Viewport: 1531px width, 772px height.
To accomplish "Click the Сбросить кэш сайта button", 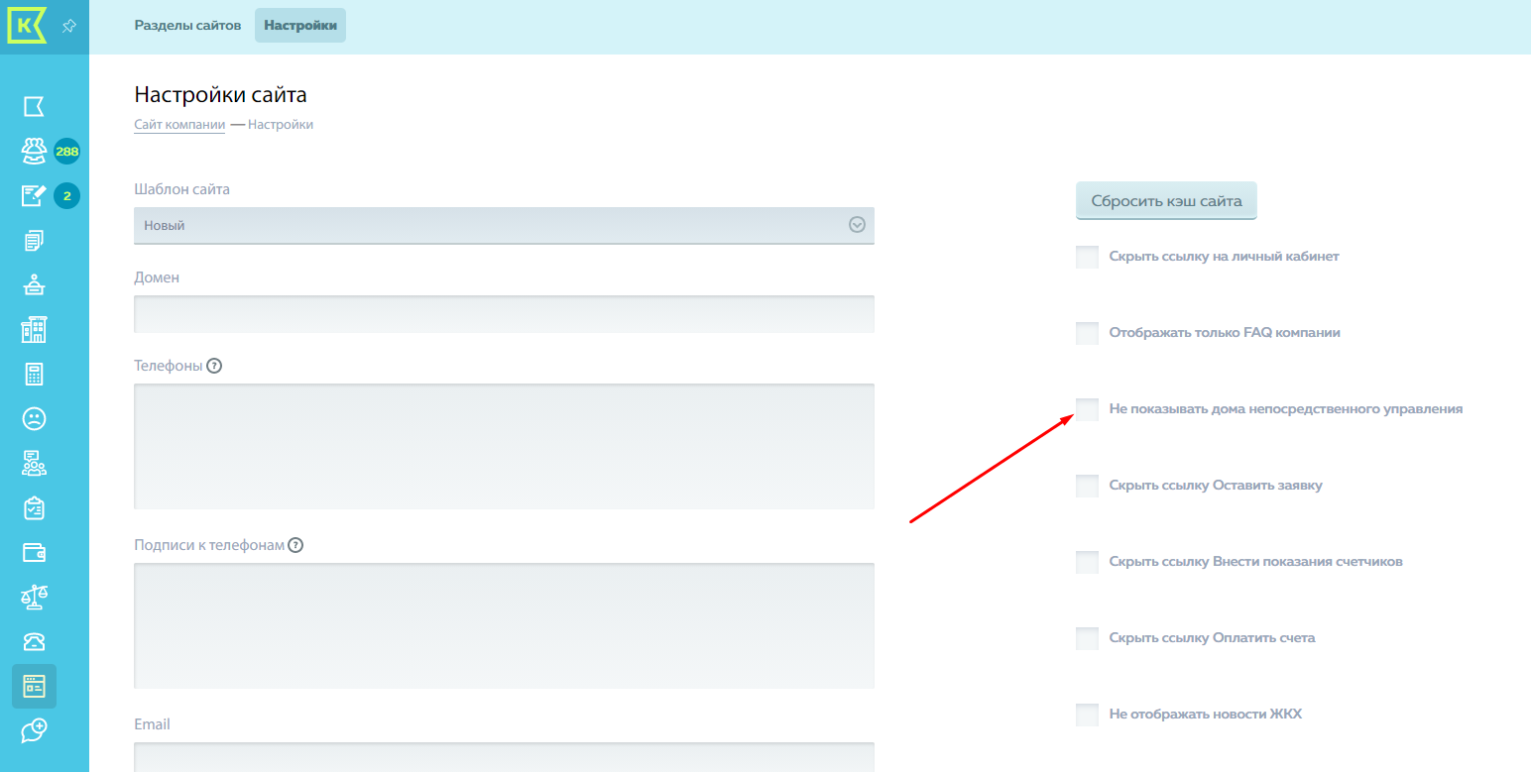I will pyautogui.click(x=1166, y=200).
